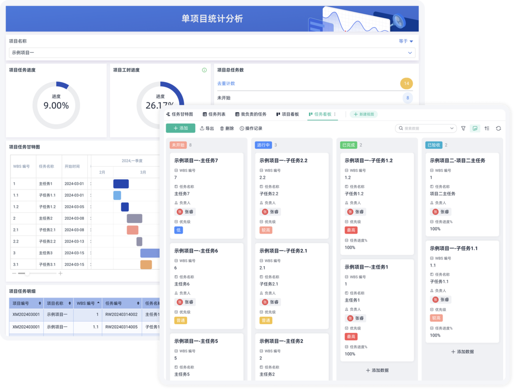Viewport: 515px width, 390px height.
Task: Click 添加数据 under the 已验收 column
Action: pos(463,351)
